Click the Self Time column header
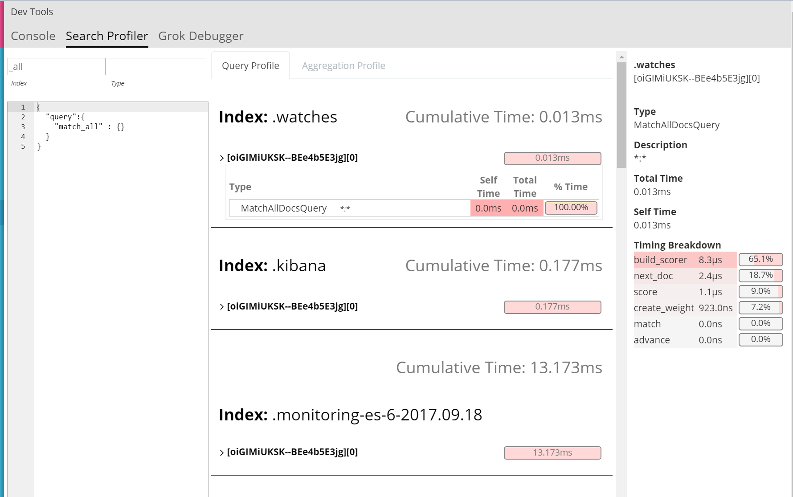 pos(488,187)
